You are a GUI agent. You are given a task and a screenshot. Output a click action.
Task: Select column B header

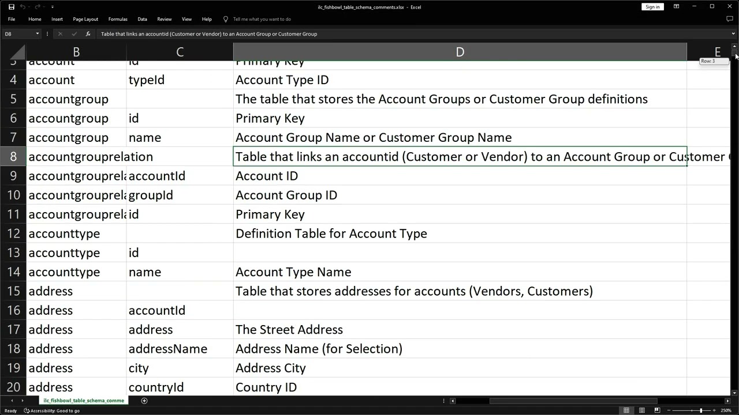point(76,52)
